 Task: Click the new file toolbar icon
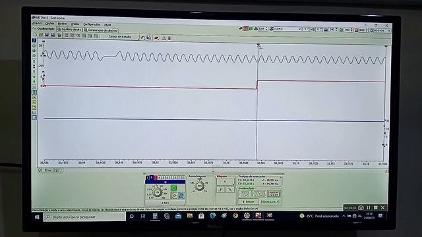click(35, 35)
